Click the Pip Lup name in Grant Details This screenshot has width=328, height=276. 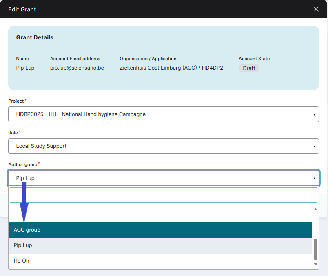point(25,68)
